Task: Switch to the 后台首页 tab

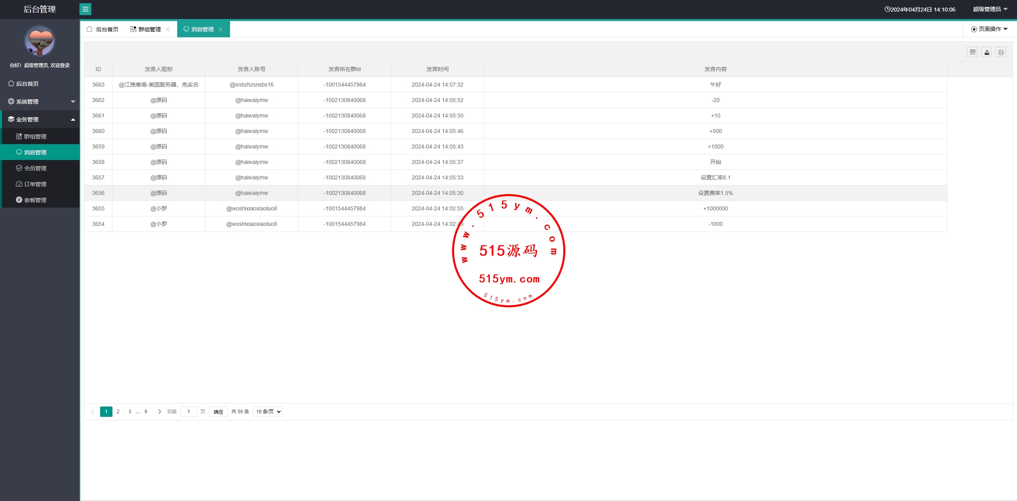Action: [x=103, y=29]
